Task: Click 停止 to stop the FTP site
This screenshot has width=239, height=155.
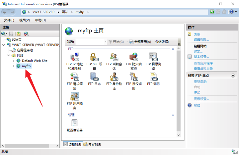Action: [197, 92]
